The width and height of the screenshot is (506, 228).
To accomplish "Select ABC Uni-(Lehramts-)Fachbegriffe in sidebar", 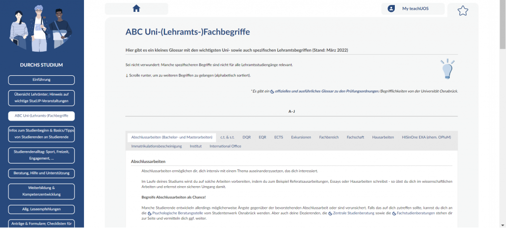I will click(x=42, y=116).
